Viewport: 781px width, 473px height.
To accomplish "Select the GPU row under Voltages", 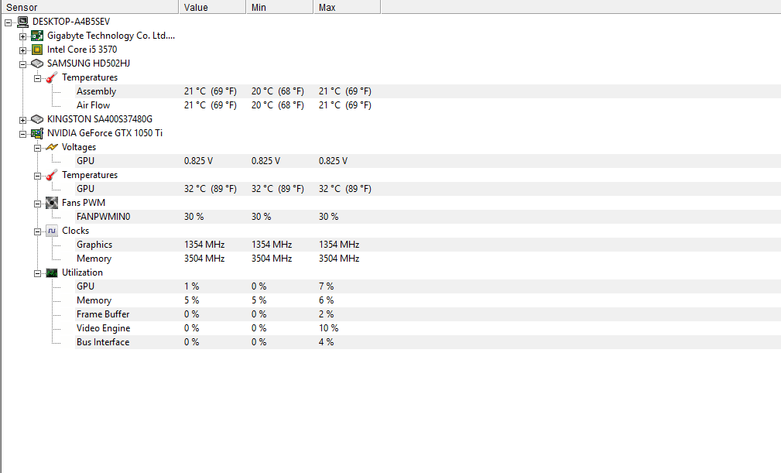I will point(428,161).
